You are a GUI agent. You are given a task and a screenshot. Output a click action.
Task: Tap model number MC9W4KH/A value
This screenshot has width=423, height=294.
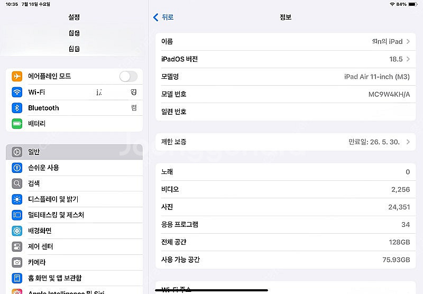point(389,95)
